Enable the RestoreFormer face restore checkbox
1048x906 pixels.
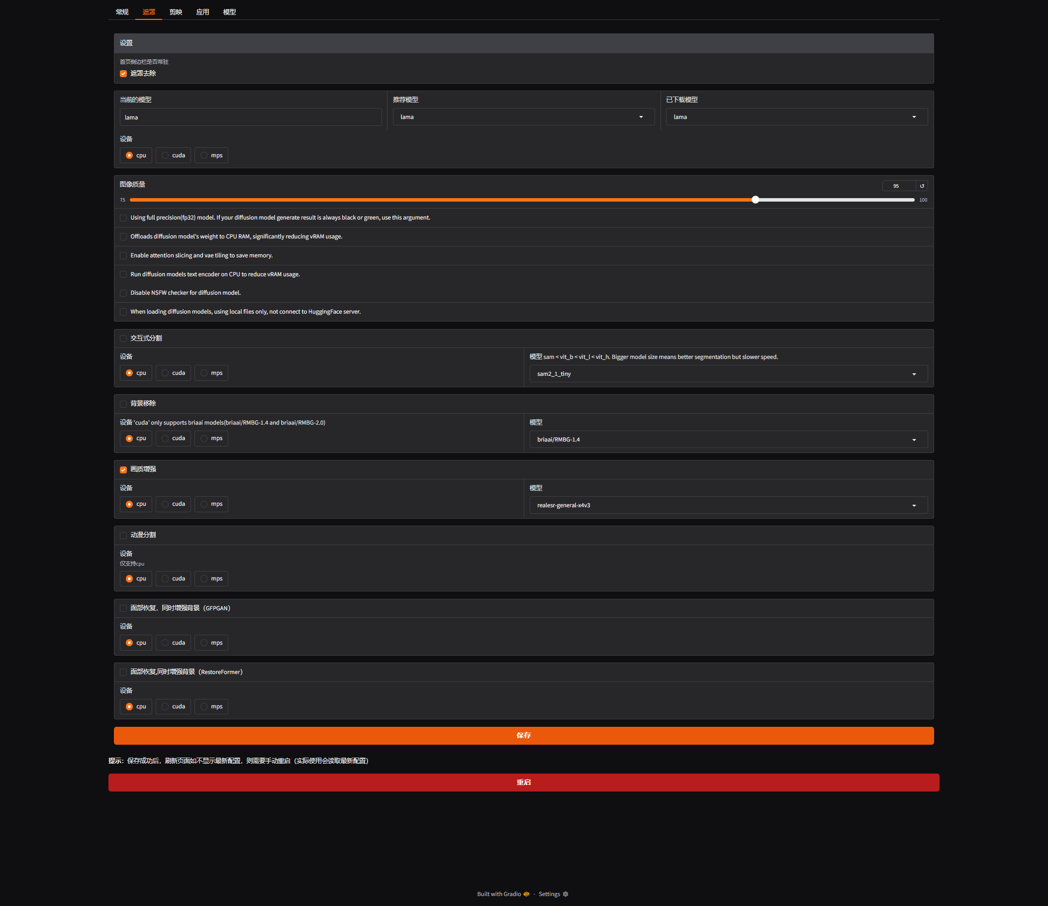(123, 672)
